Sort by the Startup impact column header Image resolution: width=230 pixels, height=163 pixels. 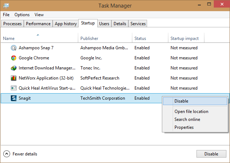click(186, 38)
